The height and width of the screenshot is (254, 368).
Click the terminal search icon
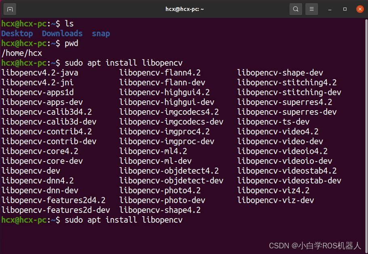pyautogui.click(x=296, y=9)
